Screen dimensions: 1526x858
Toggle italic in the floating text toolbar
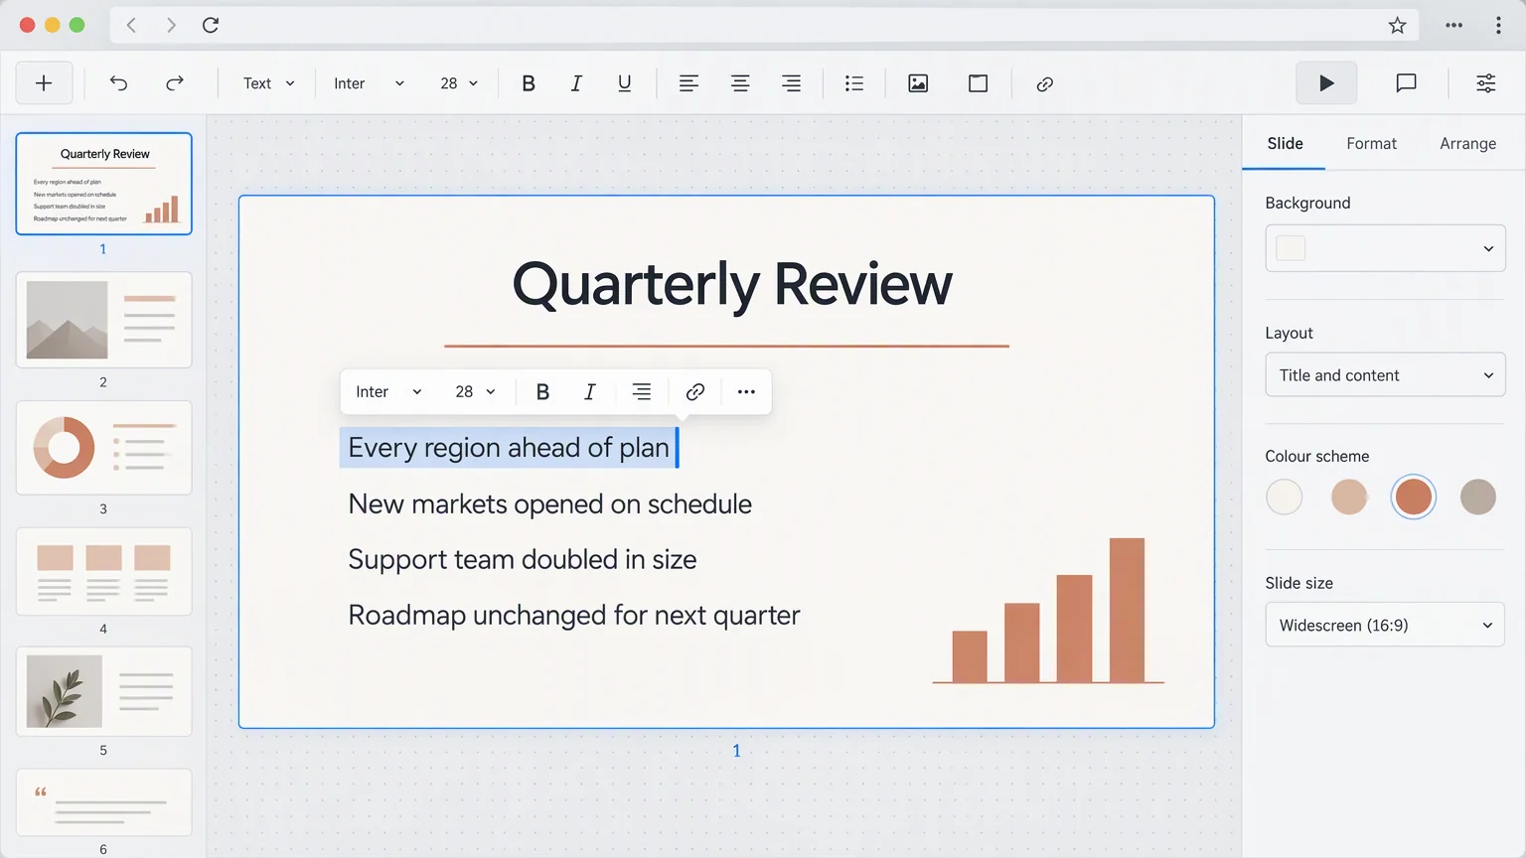590,391
